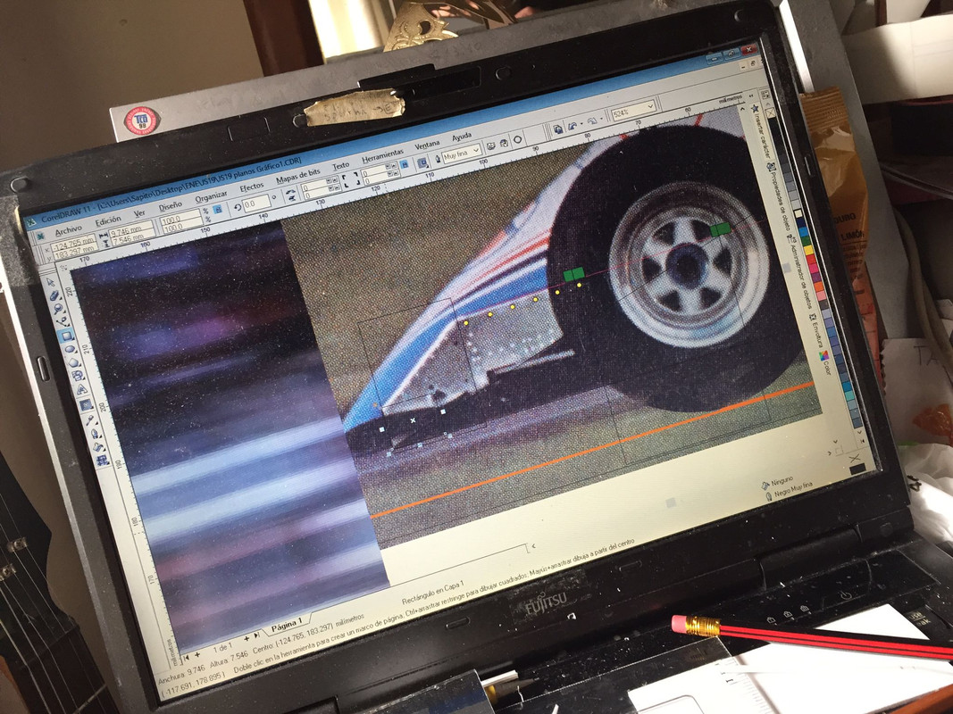Click the mirror vertically button
The height and width of the screenshot is (714, 953).
click(291, 198)
